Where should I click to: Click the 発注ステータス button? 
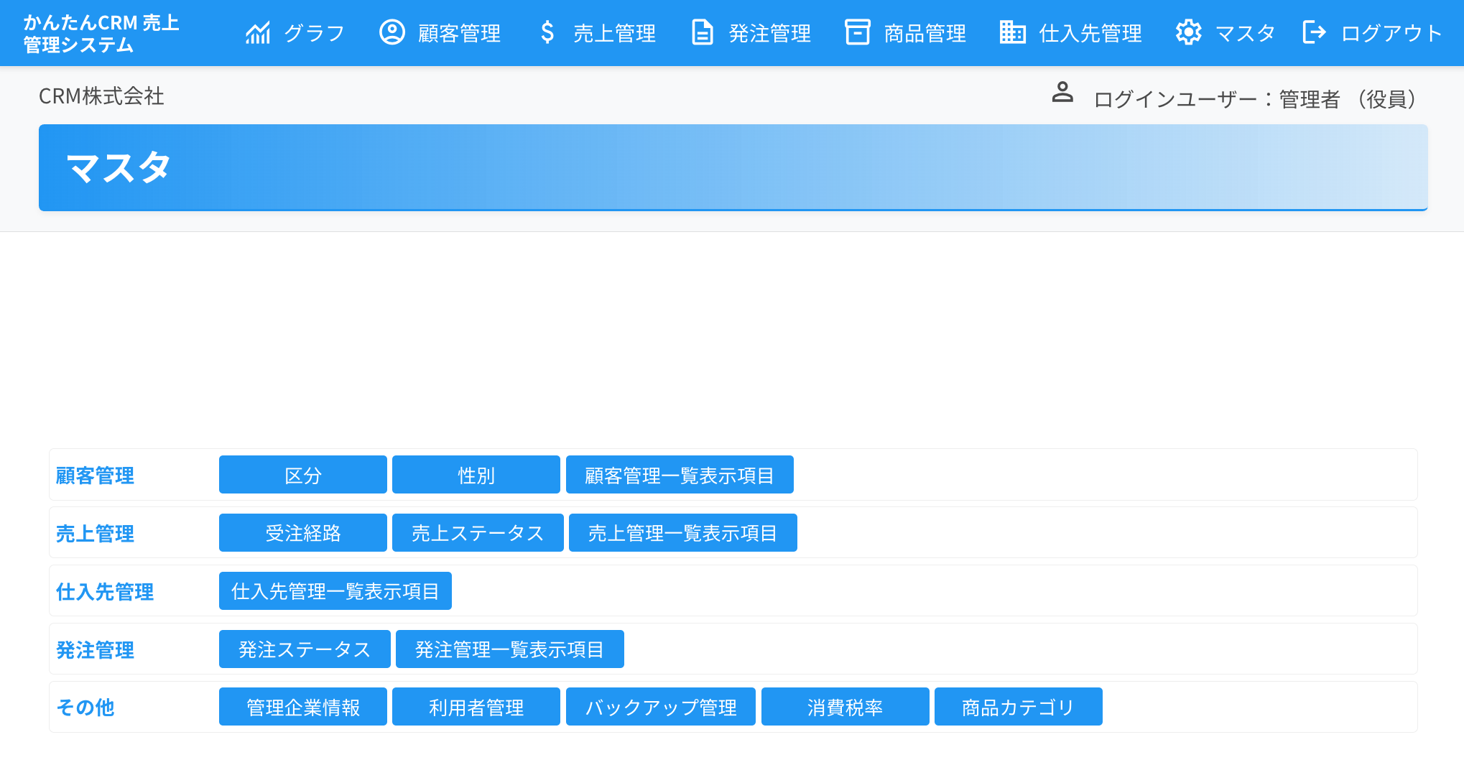point(304,649)
